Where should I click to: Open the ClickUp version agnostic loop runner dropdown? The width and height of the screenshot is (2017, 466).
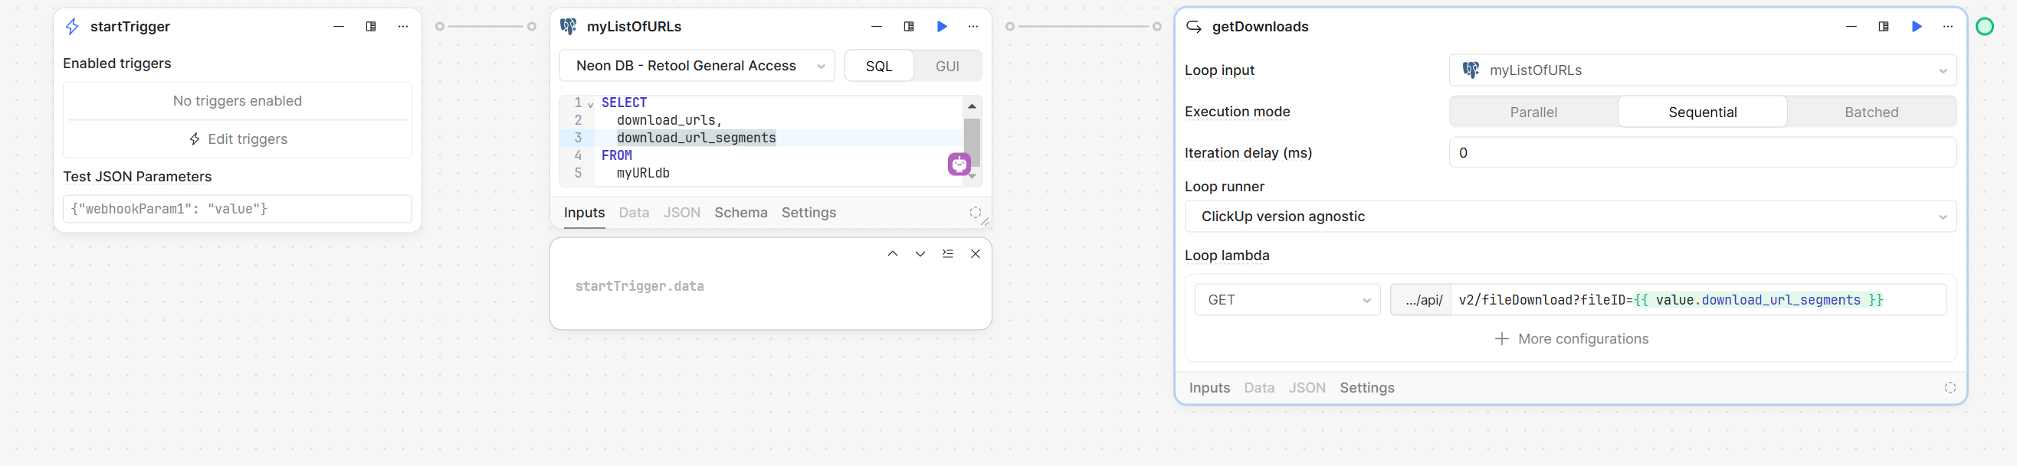pyautogui.click(x=1569, y=217)
